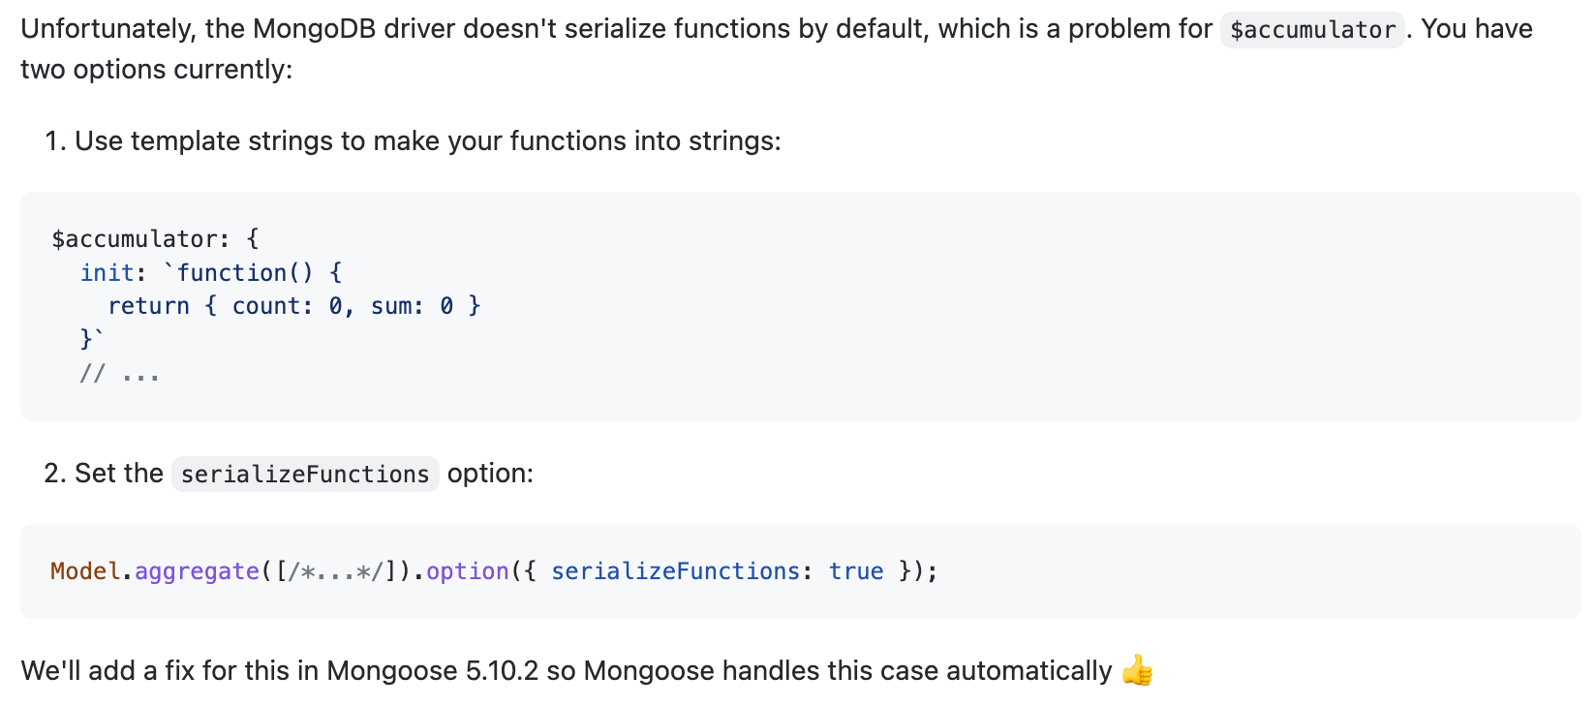Click the true value in code
This screenshot has width=1596, height=707.
(x=856, y=571)
